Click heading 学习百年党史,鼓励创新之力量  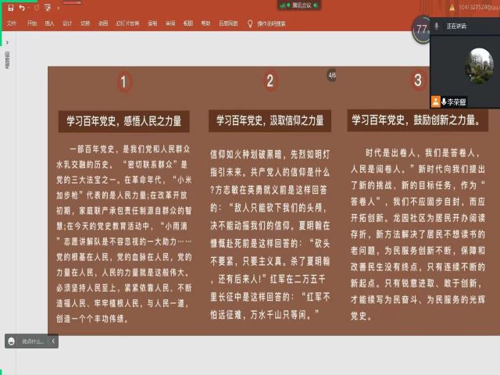417,120
